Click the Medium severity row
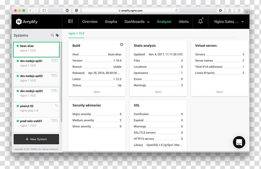 [x=97, y=120]
